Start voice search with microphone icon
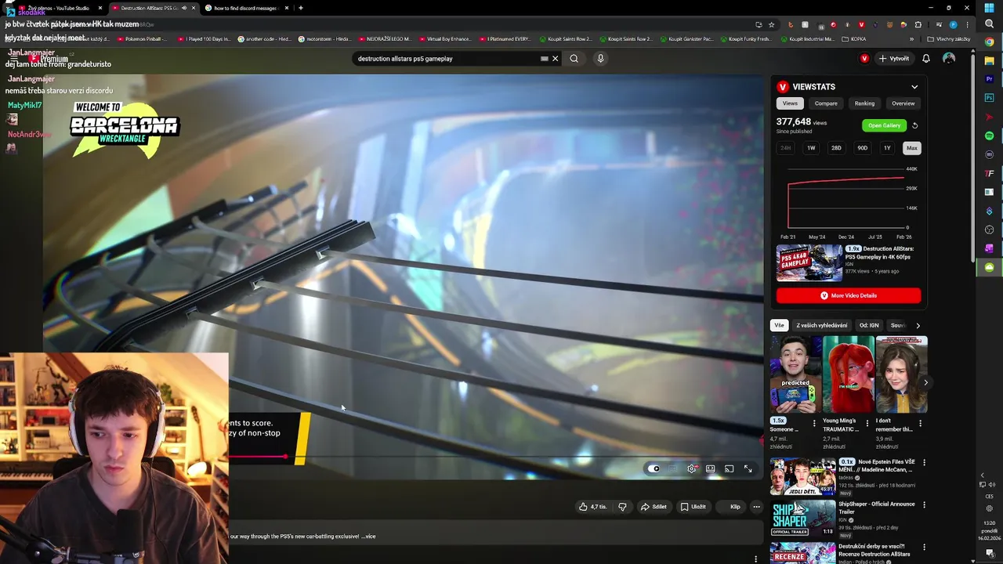This screenshot has width=1003, height=564. 600,59
